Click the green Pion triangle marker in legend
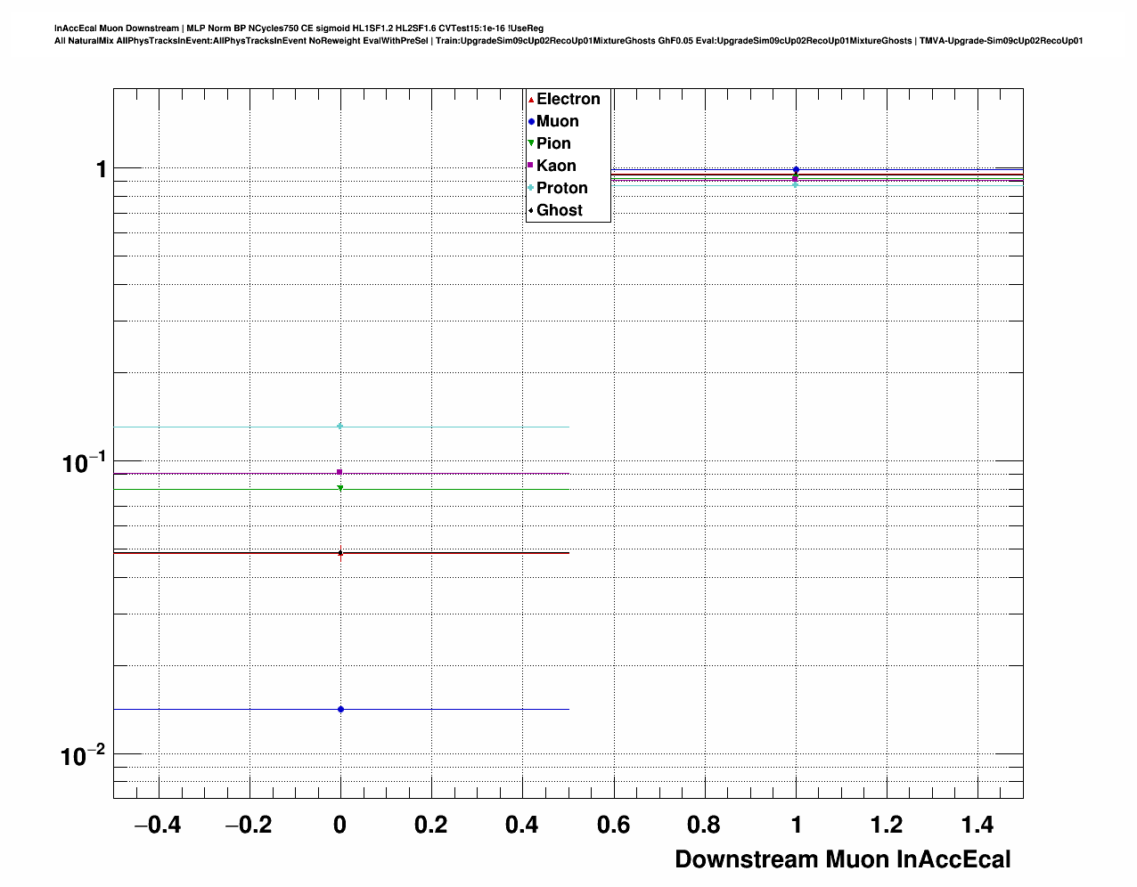Image resolution: width=1137 pixels, height=887 pixels. point(531,143)
